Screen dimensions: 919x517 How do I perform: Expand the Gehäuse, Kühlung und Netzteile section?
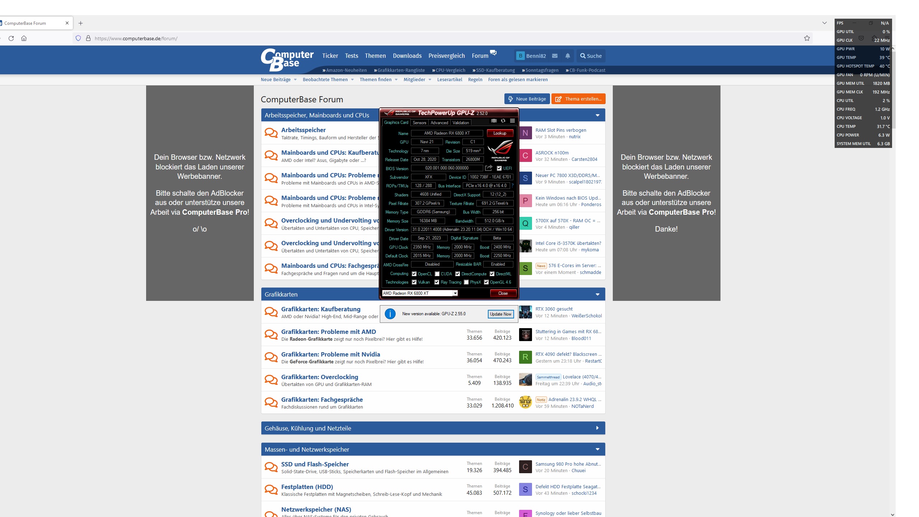[597, 428]
